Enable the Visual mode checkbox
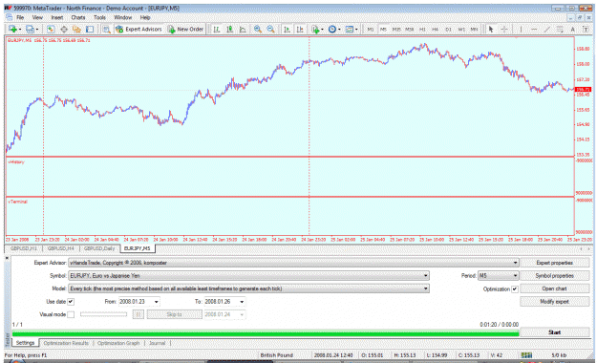597x363 pixels. point(71,314)
